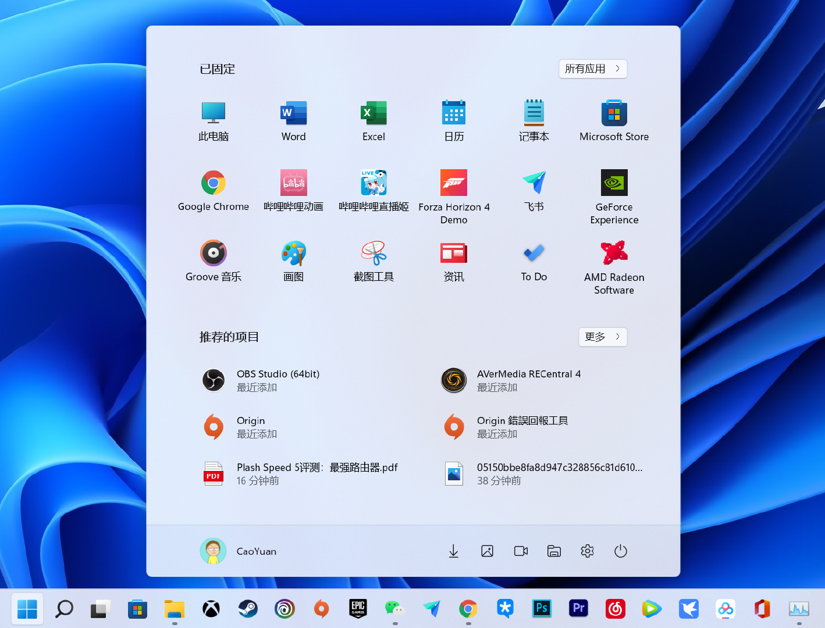Open the Plash Speed 5评测 PDF file
Image resolution: width=825 pixels, height=628 pixels.
click(301, 474)
